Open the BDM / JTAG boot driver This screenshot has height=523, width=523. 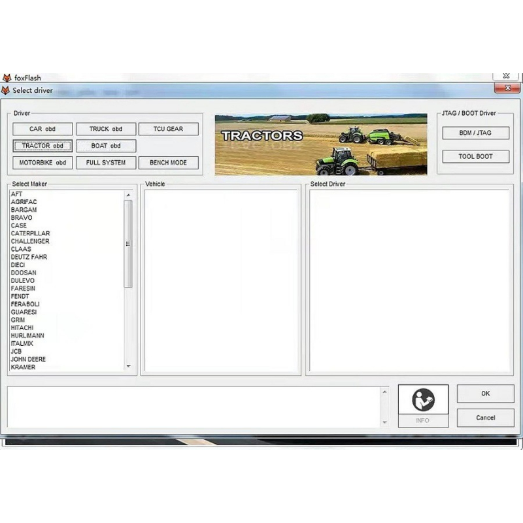coord(476,133)
